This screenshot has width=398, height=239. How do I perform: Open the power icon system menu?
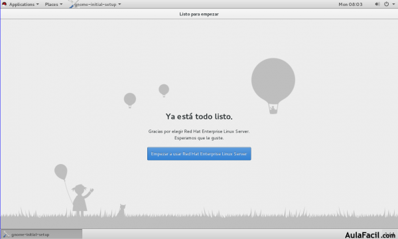pos(386,4)
